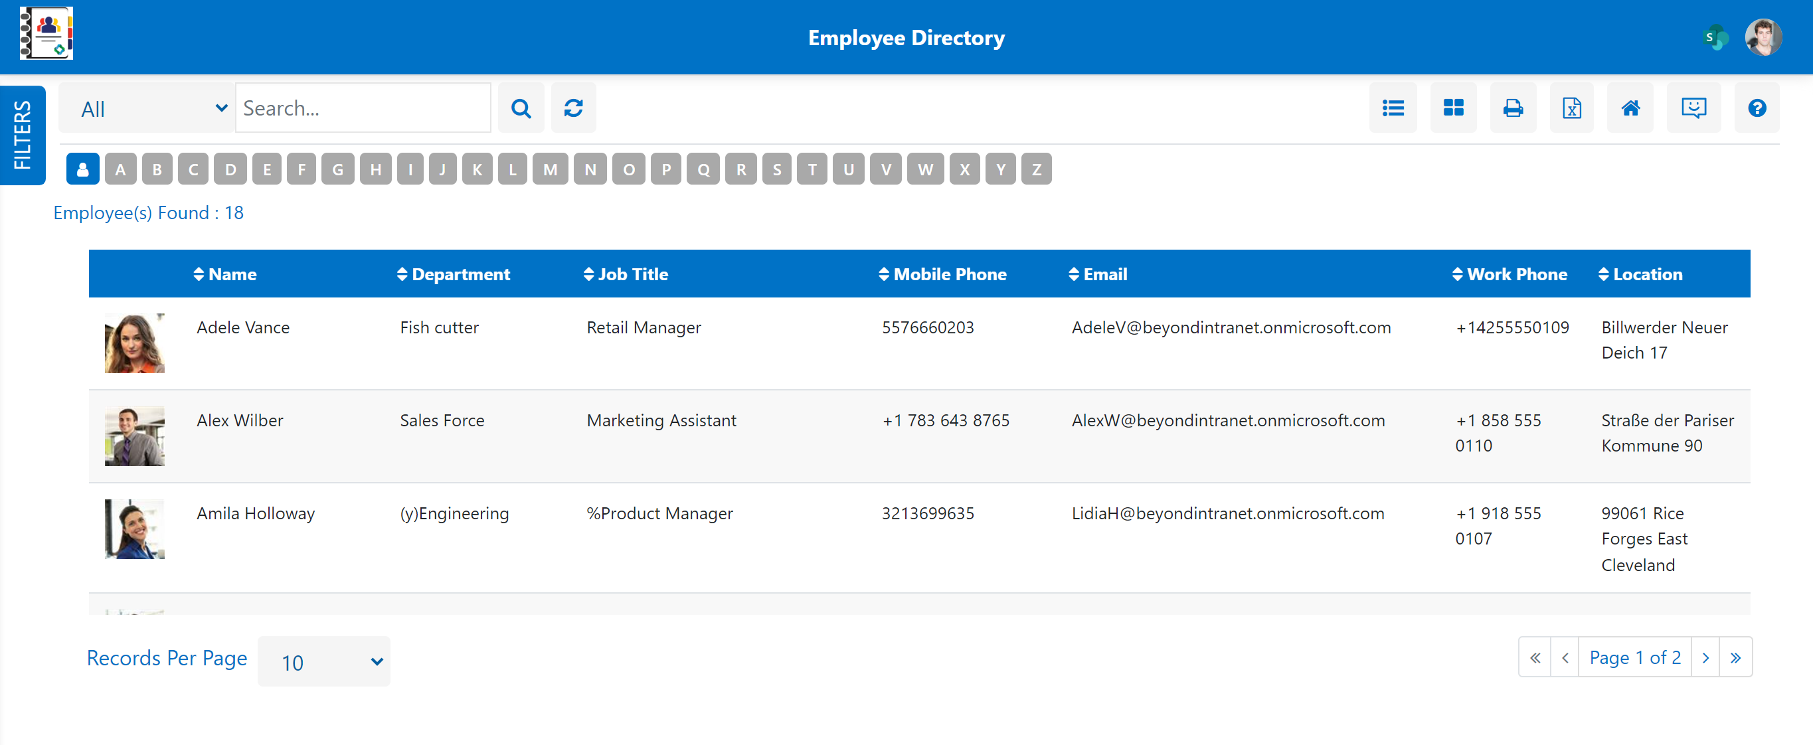This screenshot has width=1813, height=745.
Task: Refresh the employee list
Action: [574, 108]
